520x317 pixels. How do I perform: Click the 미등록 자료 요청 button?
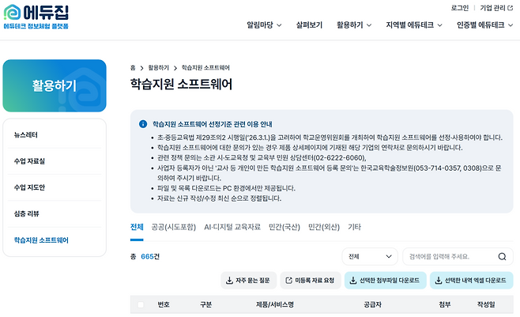(x=311, y=281)
